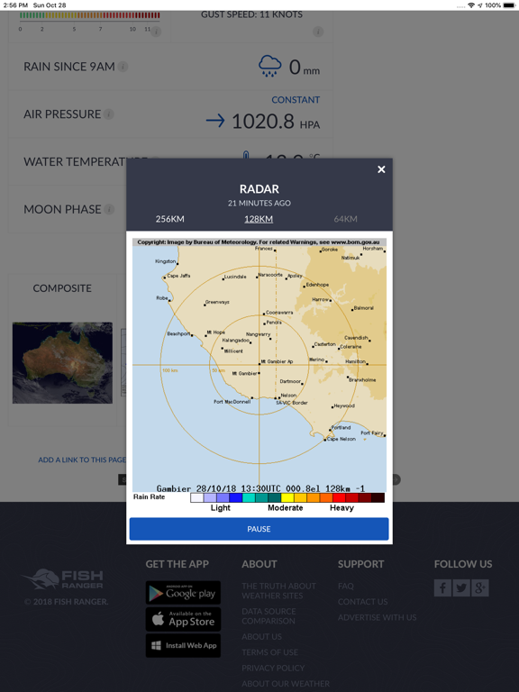Click Portland on the radar map
Viewport: 519px width, 692px height.
[x=341, y=427]
